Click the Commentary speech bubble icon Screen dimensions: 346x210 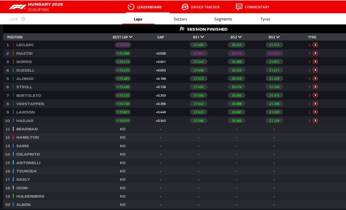(x=239, y=7)
